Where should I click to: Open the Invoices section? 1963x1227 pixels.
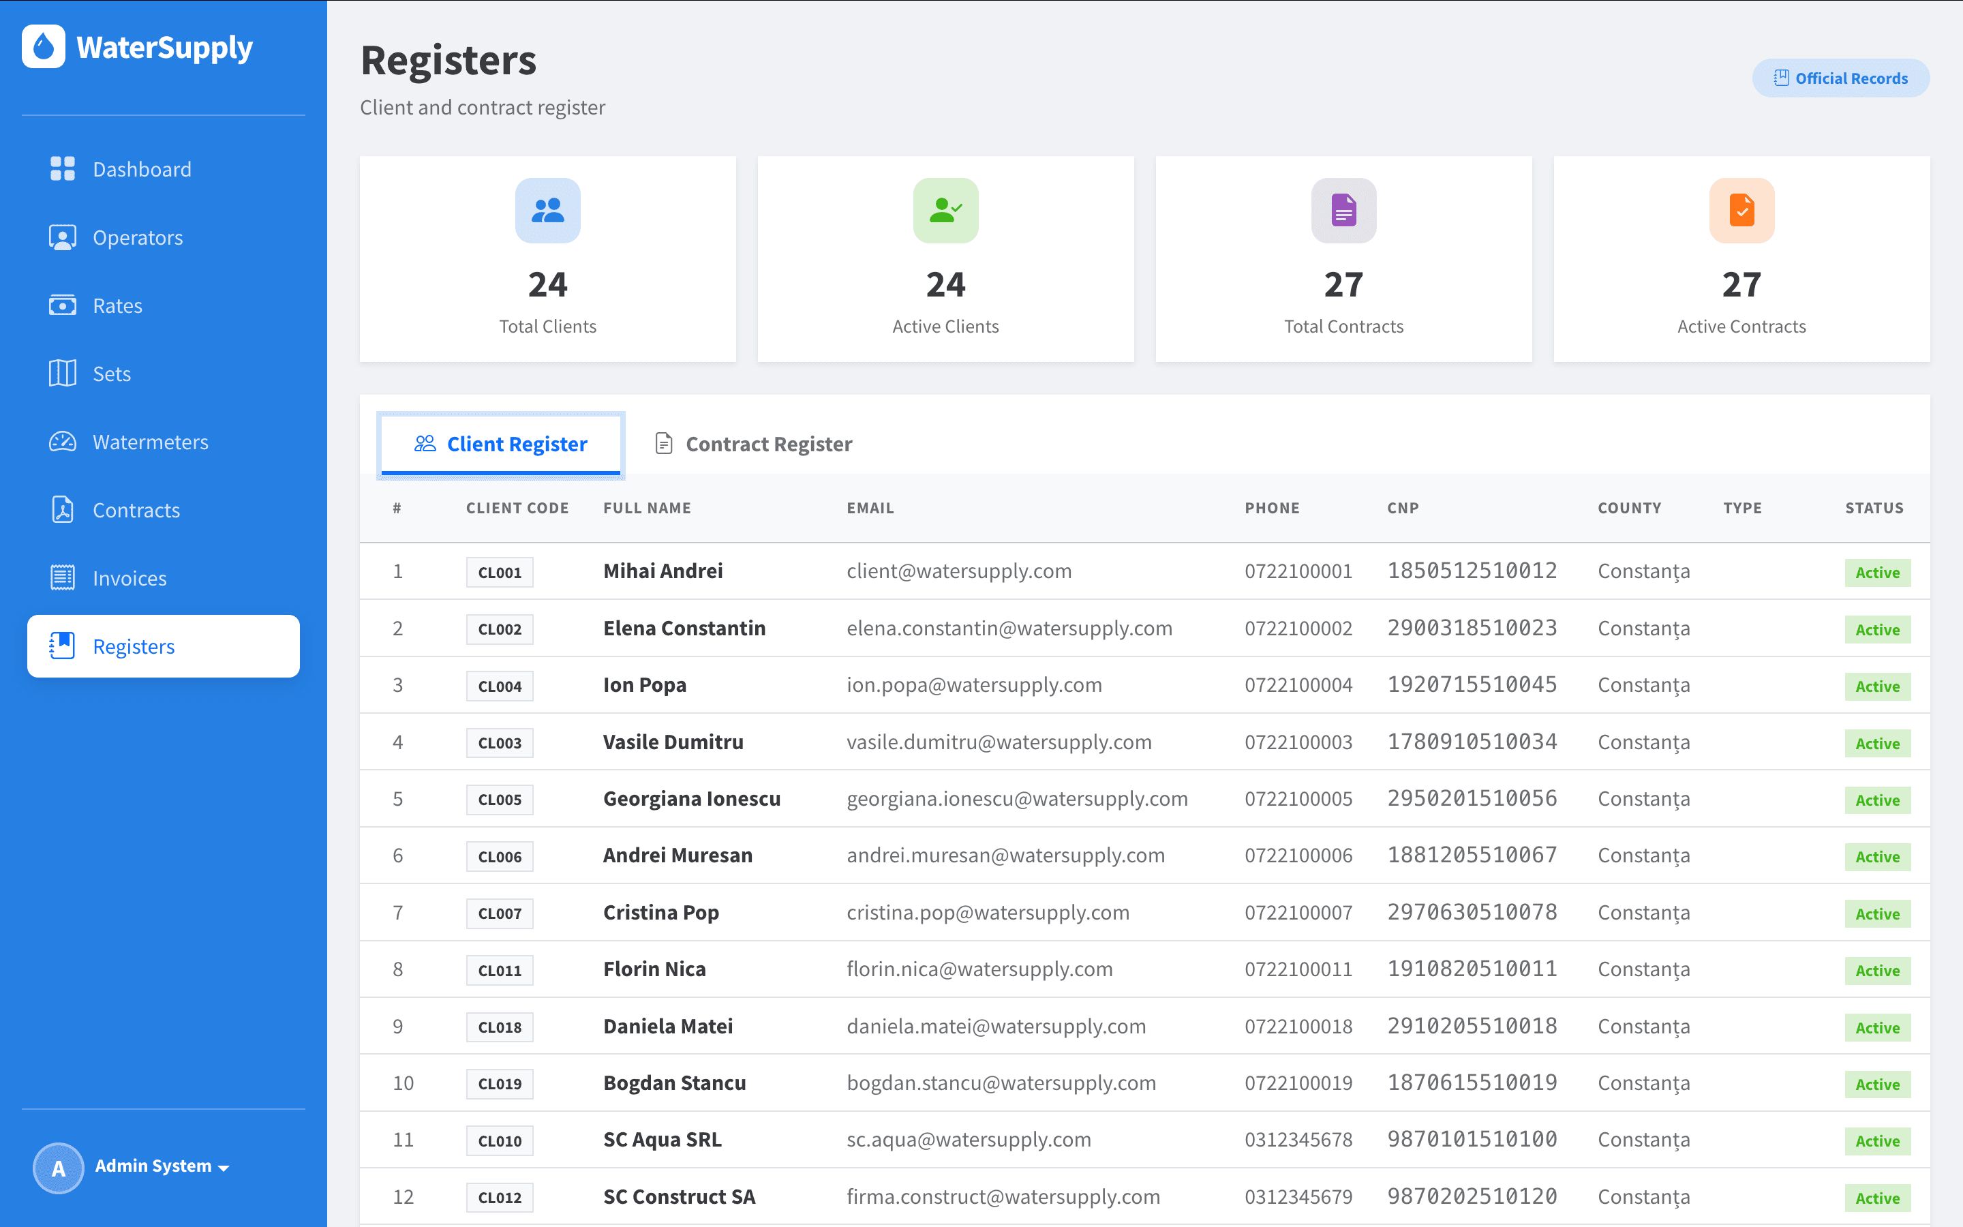pos(163,578)
